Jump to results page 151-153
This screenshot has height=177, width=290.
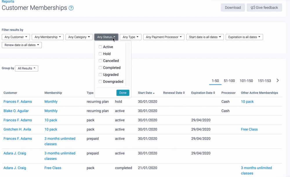264,81
